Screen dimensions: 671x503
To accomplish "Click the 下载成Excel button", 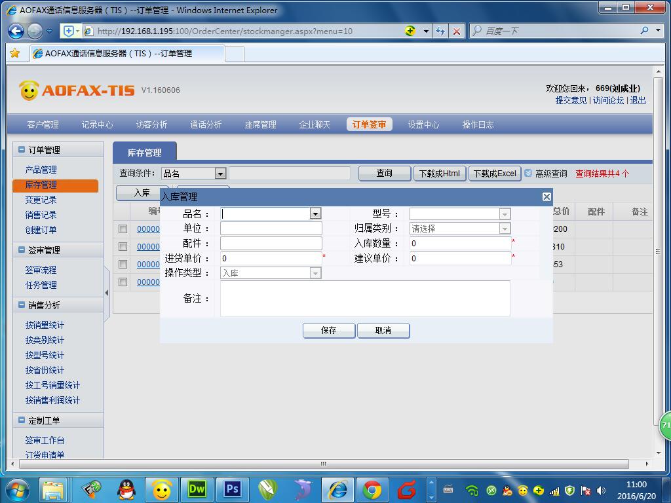I will [x=495, y=173].
